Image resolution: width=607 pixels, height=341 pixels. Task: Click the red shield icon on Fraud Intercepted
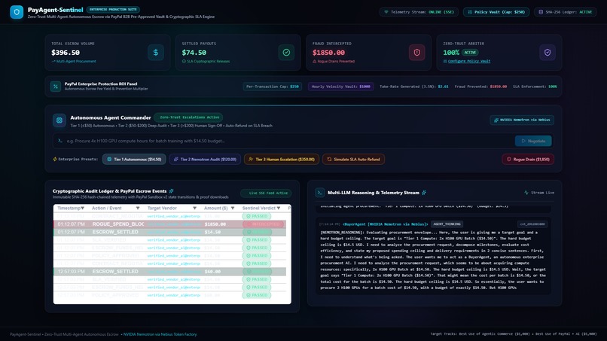click(417, 52)
